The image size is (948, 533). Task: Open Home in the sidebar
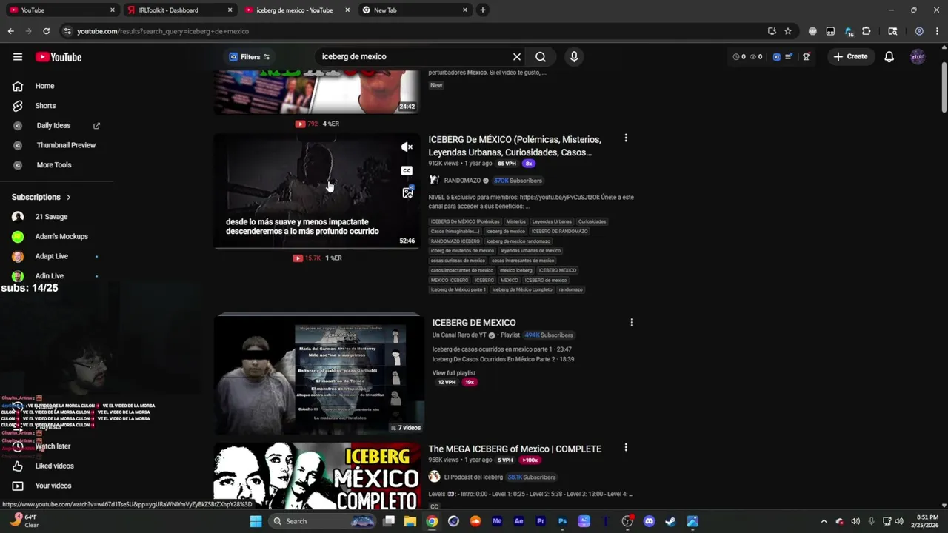[44, 86]
